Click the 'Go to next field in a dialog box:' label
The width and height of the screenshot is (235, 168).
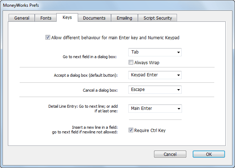(90, 57)
